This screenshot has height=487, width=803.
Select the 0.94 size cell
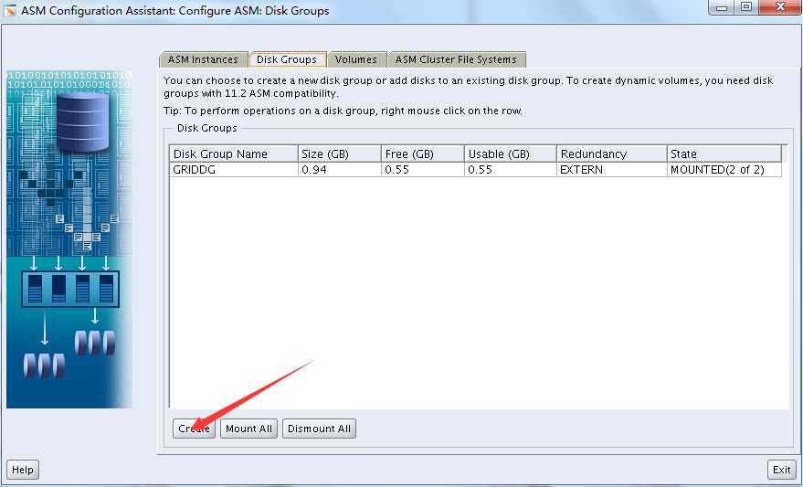pos(340,170)
